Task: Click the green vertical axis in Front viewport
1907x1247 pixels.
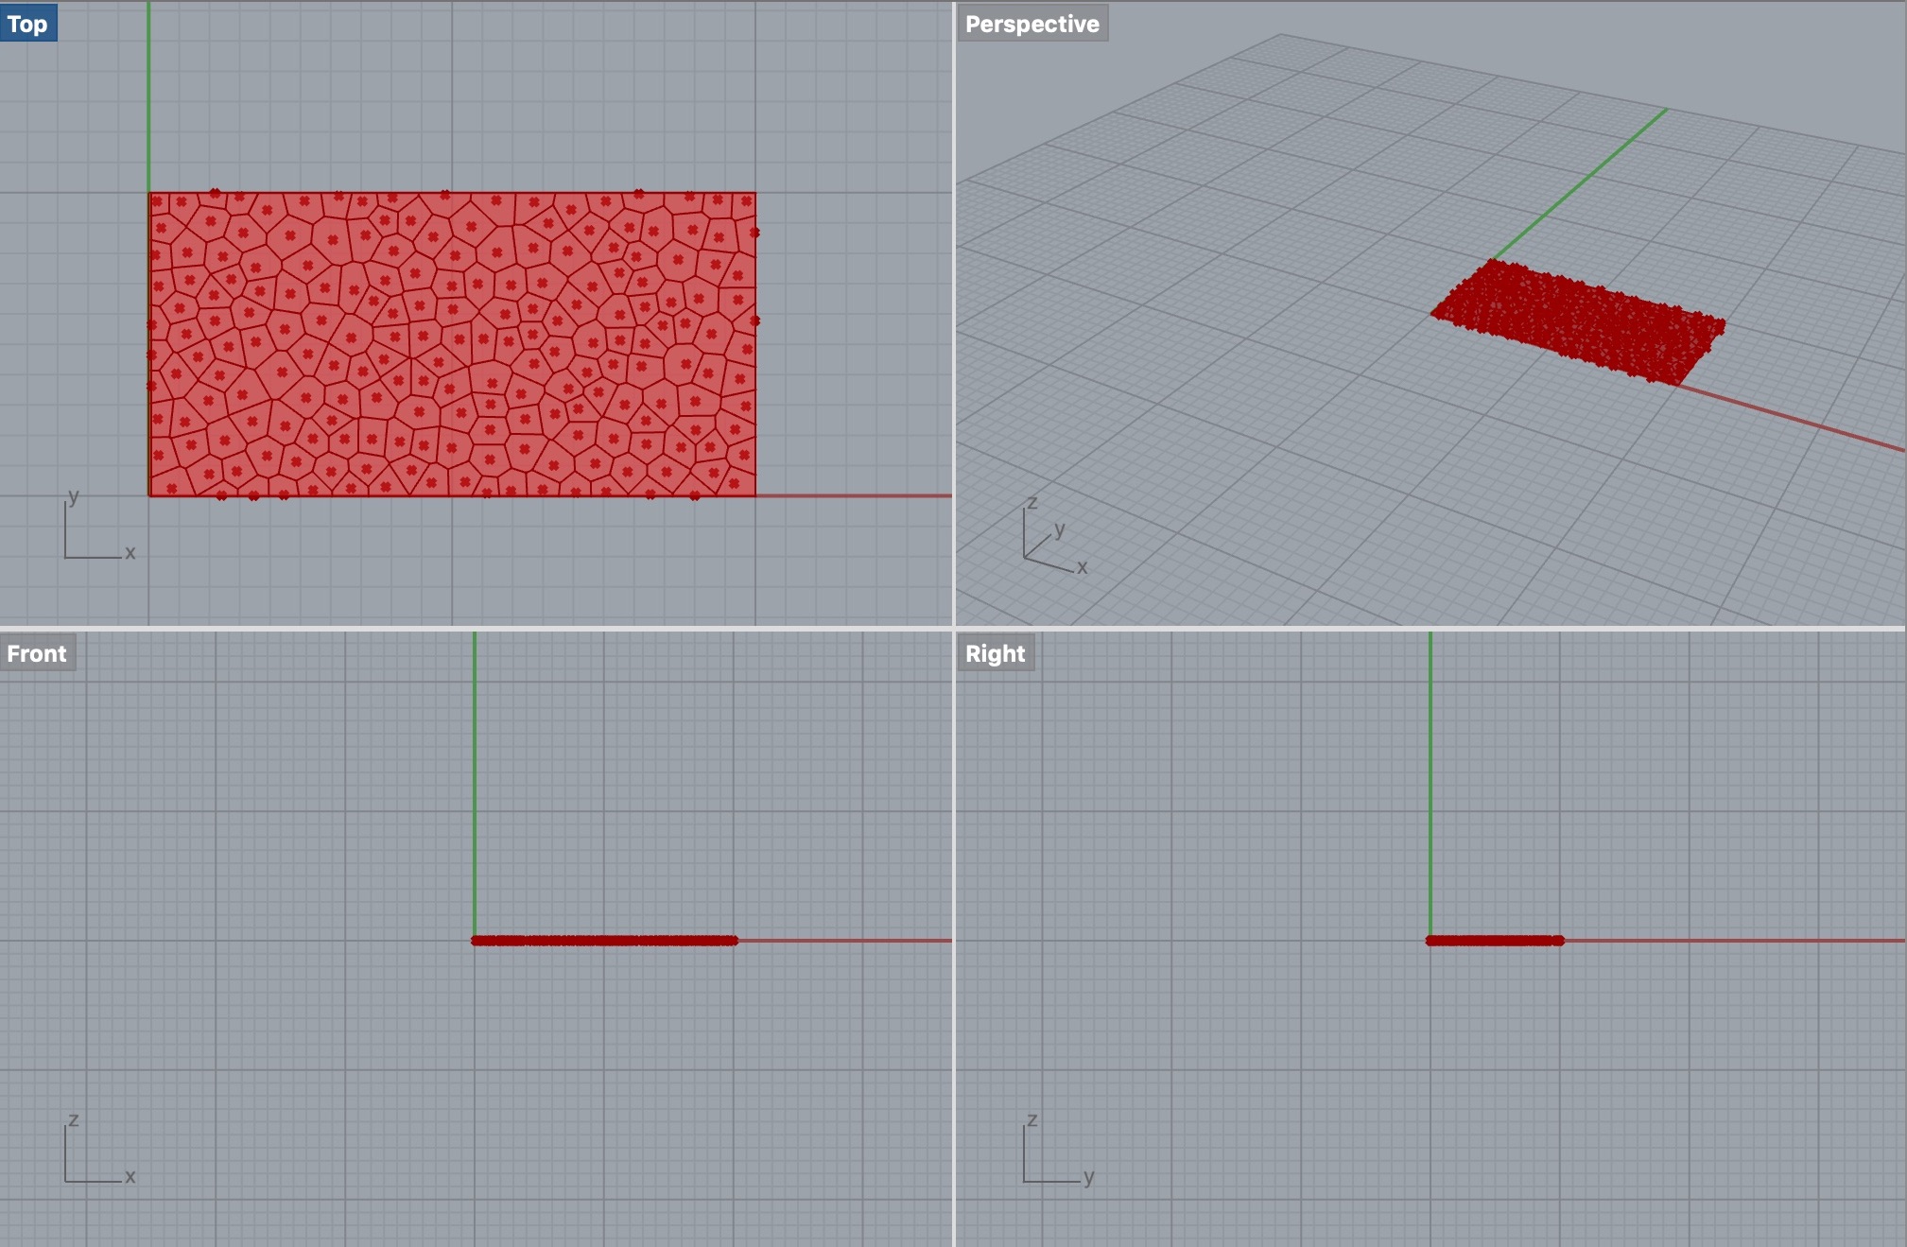Action: [x=475, y=785]
